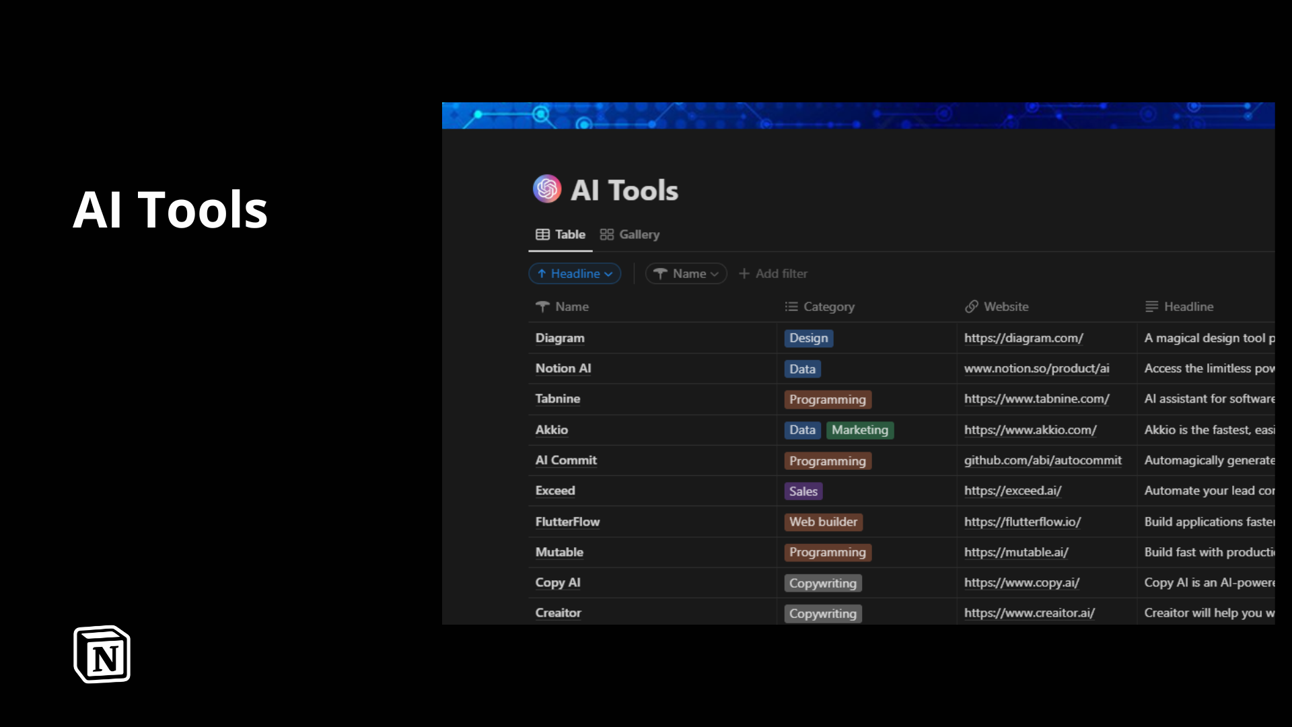This screenshot has height=727, width=1292.
Task: Click the Copywriting tag on Copy AI row
Action: pos(823,583)
